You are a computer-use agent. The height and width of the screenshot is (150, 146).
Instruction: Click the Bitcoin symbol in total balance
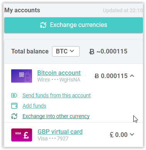pos(92,52)
